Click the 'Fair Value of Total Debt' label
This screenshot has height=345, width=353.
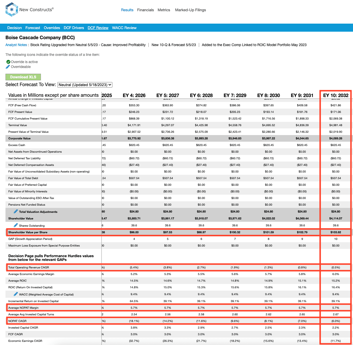[x=23, y=178]
